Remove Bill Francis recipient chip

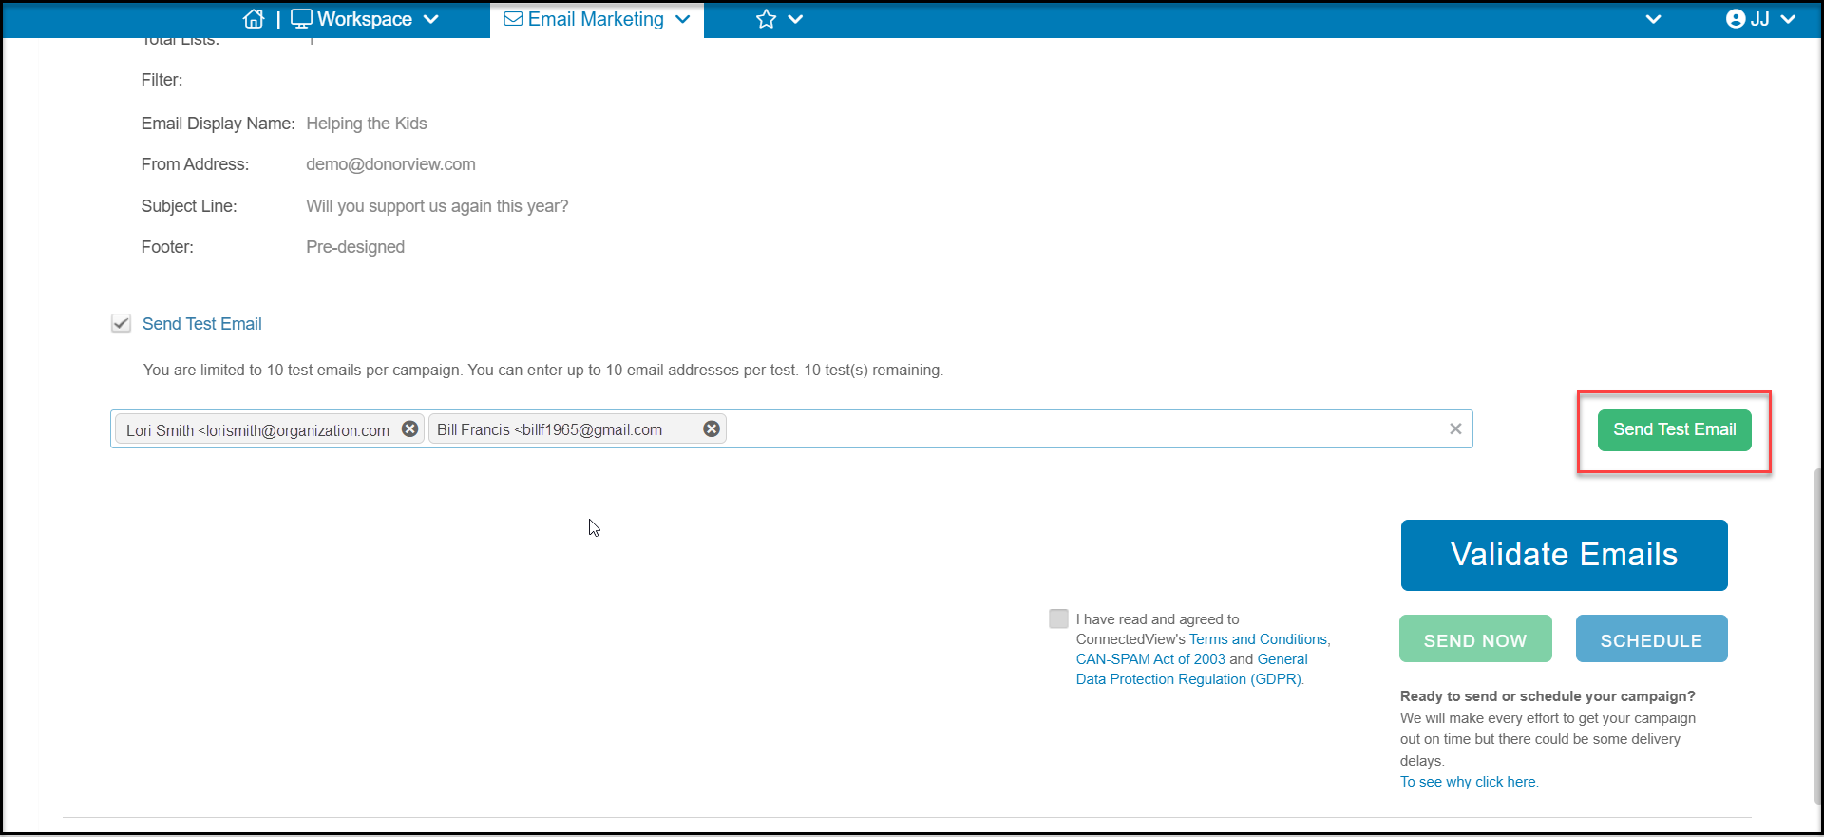point(712,429)
